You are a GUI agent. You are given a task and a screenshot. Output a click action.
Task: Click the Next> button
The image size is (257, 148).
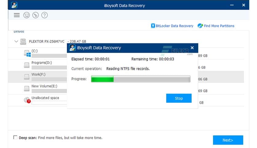click(x=228, y=140)
